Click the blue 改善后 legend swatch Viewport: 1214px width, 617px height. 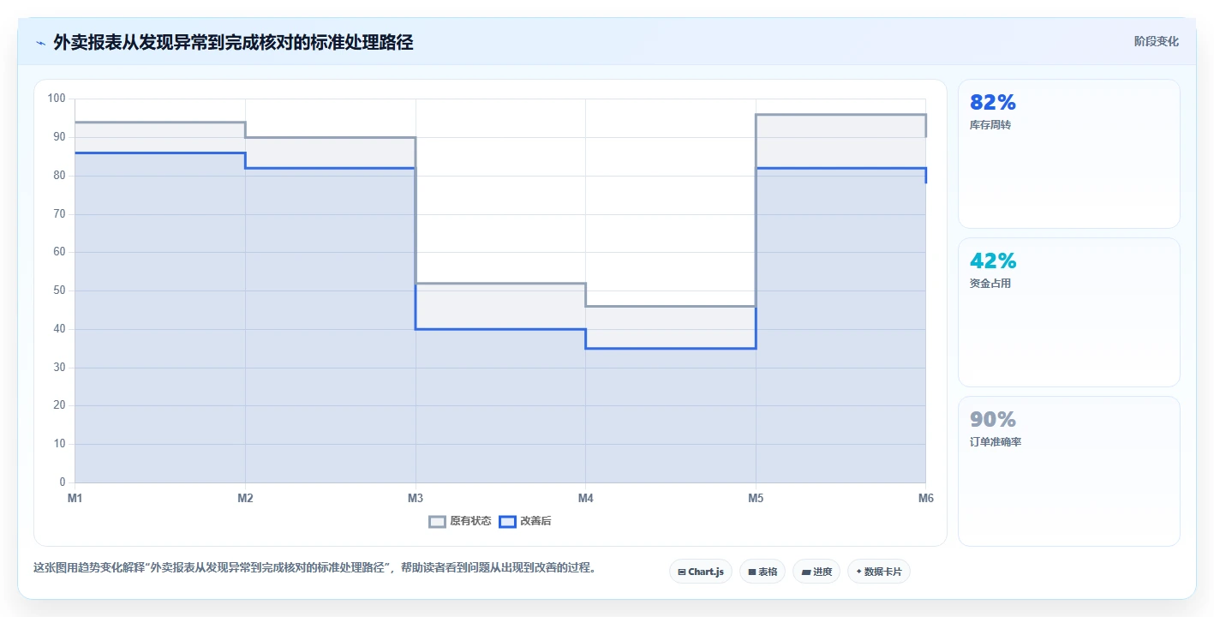point(507,521)
